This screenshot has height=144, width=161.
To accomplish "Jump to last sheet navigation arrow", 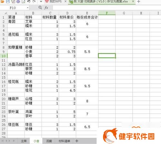I will coord(14,141).
